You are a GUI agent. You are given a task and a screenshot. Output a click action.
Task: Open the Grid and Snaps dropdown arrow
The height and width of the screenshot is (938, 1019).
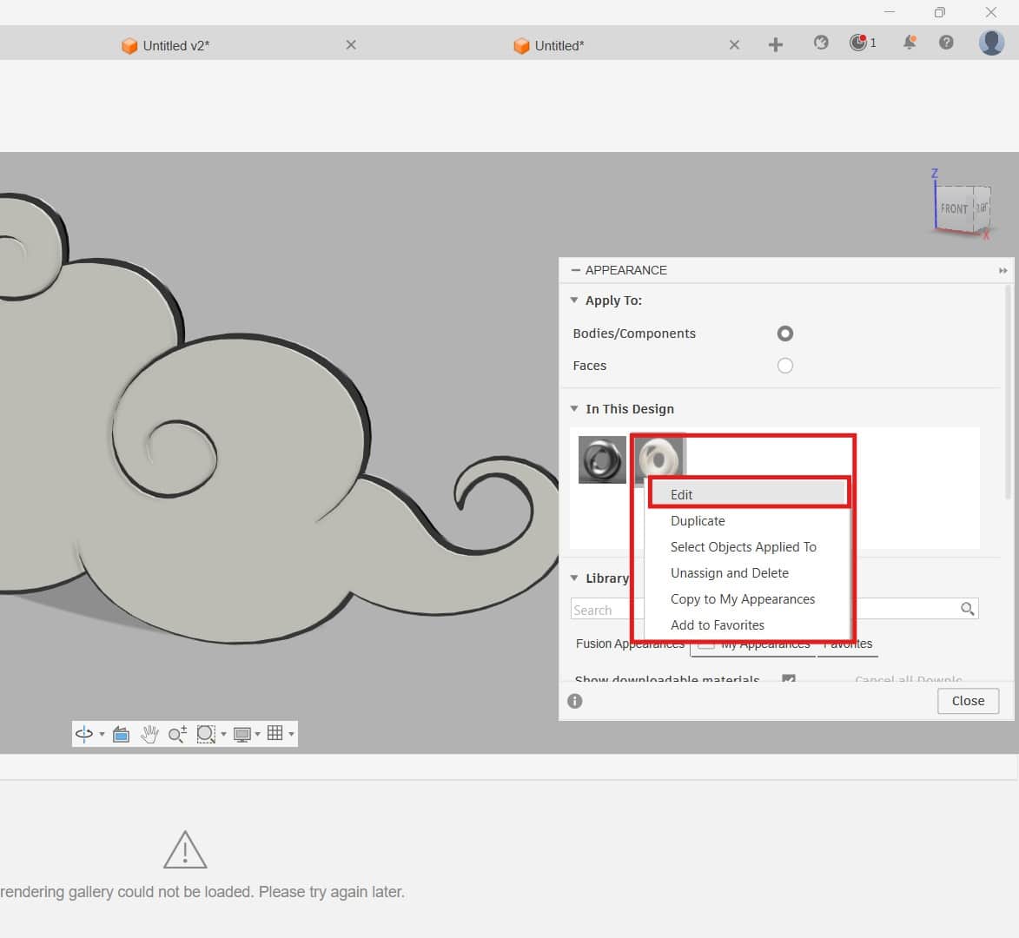(291, 735)
